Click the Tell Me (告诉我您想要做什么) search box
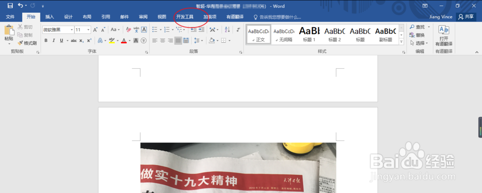Image resolution: width=482 pixels, height=193 pixels. (277, 17)
